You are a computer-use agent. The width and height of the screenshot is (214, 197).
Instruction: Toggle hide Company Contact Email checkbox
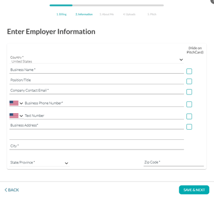[189, 92]
